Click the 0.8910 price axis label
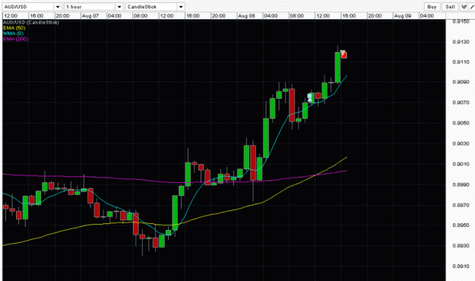The height and width of the screenshot is (281, 475). [x=461, y=266]
